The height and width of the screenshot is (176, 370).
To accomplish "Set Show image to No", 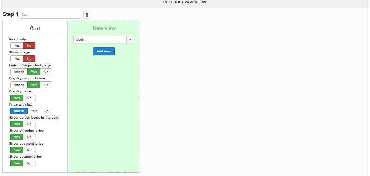I will [29, 58].
